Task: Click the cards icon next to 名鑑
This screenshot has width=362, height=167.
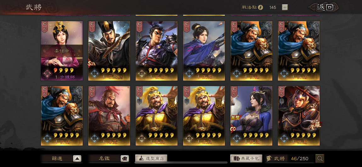Action: (124, 159)
